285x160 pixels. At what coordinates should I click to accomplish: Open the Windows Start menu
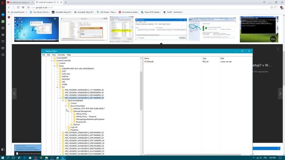pyautogui.click(x=3, y=158)
